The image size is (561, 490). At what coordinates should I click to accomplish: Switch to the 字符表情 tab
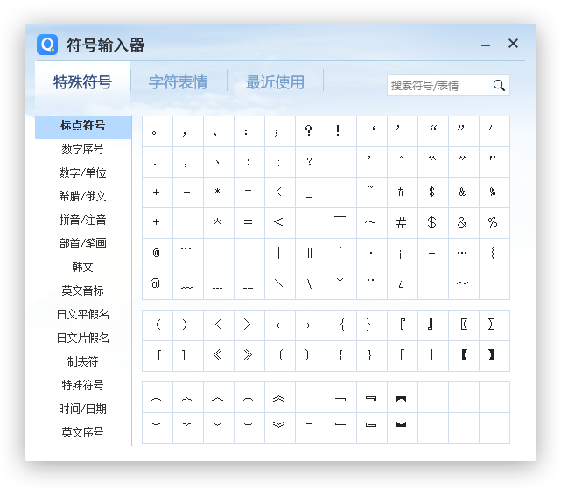pos(179,82)
